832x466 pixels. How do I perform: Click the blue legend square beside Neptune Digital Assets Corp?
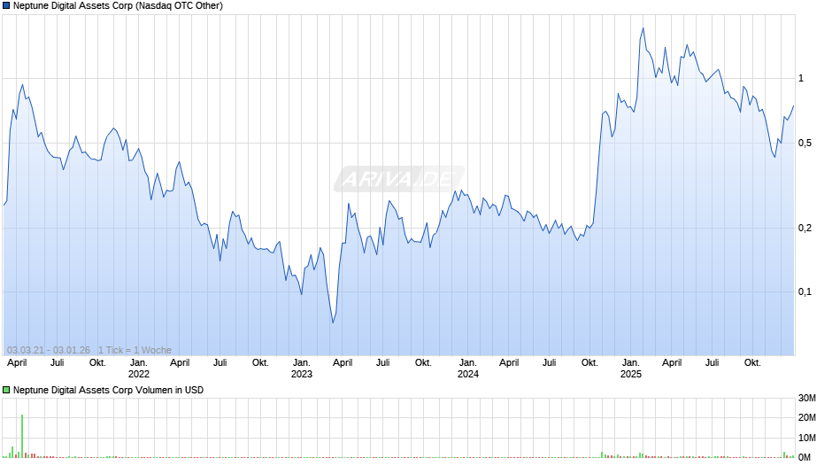(x=6, y=6)
